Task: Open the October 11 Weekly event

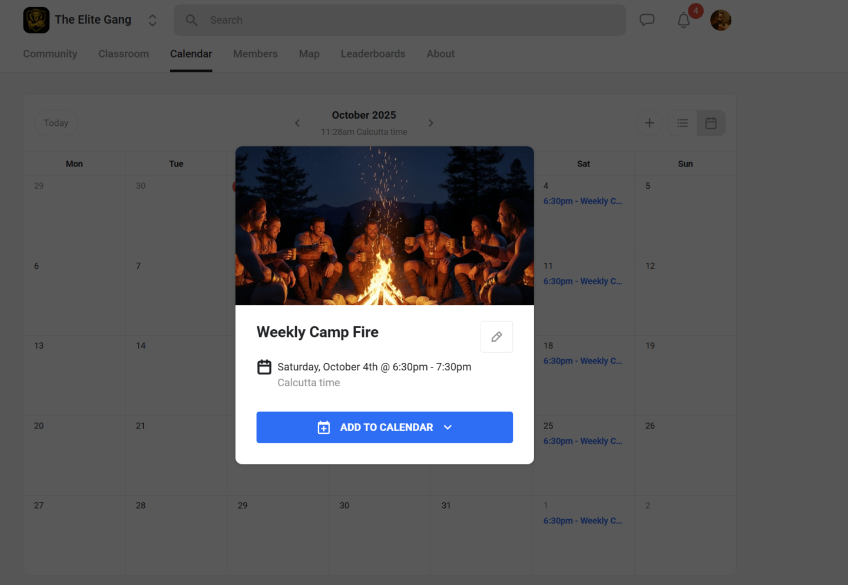Action: pos(582,281)
